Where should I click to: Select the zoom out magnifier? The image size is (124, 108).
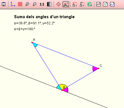pos(35,4)
